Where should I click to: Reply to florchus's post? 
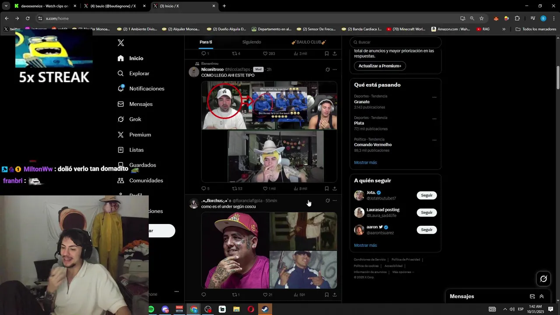tap(203, 295)
